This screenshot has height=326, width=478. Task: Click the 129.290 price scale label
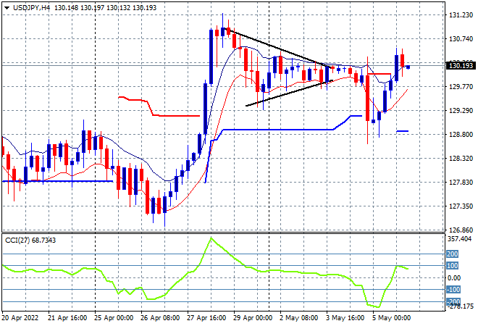(461, 111)
